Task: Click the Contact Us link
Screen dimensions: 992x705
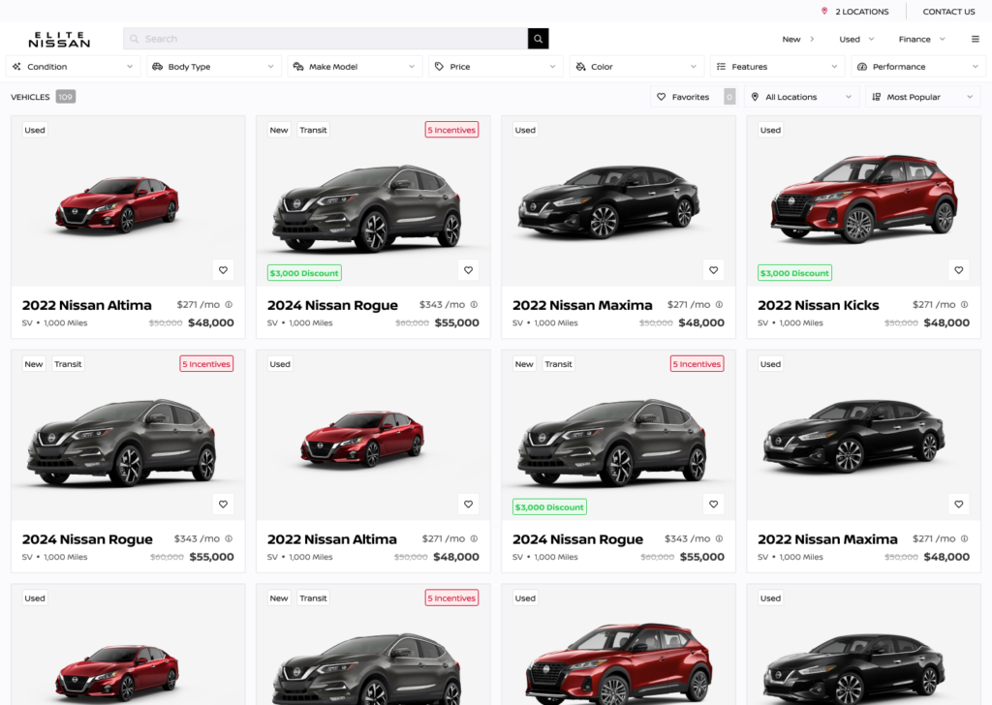Action: (948, 12)
